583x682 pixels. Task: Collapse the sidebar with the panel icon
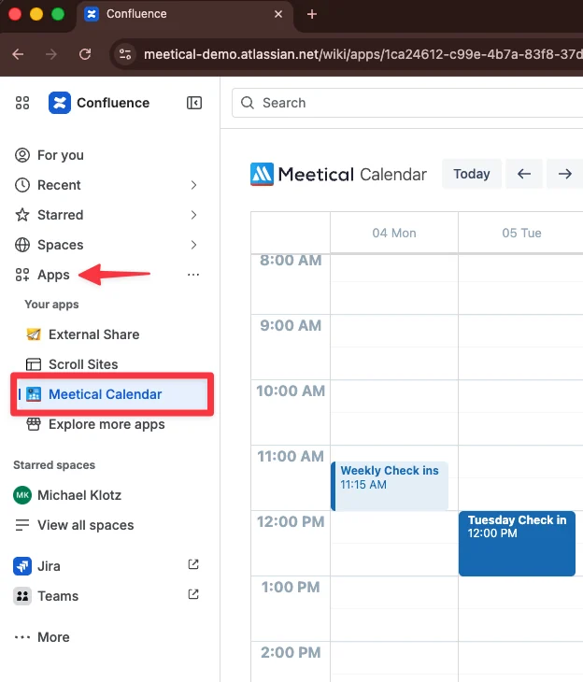tap(194, 103)
